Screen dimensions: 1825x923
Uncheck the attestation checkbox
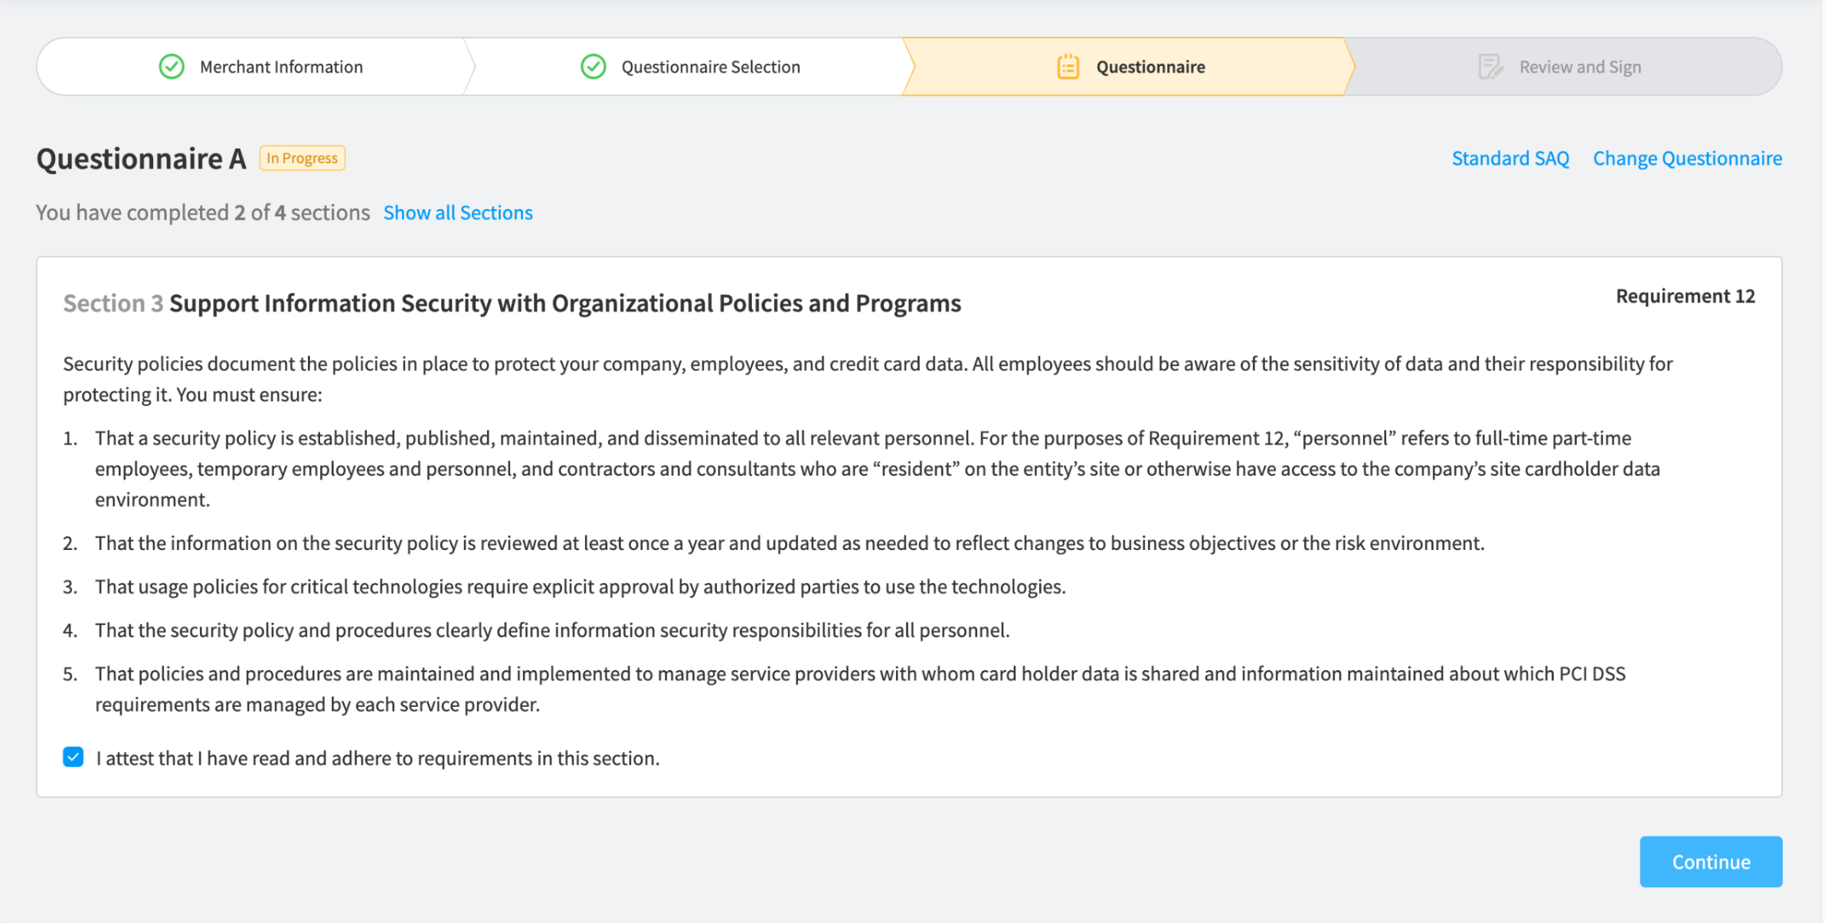tap(74, 757)
